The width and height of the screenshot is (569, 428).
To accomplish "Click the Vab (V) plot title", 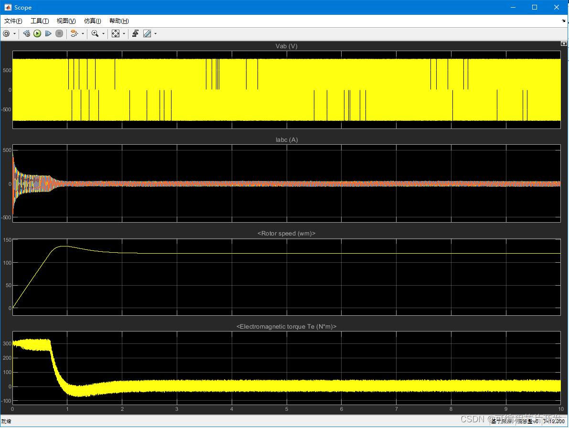I will point(286,46).
